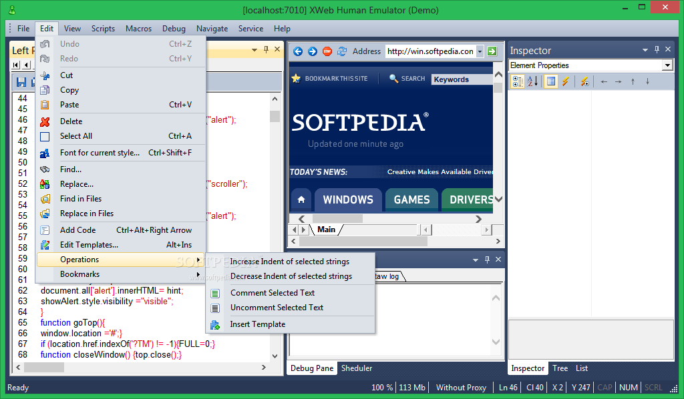Click Inspector down arrow navigation icon
The height and width of the screenshot is (399, 684).
pos(647,81)
